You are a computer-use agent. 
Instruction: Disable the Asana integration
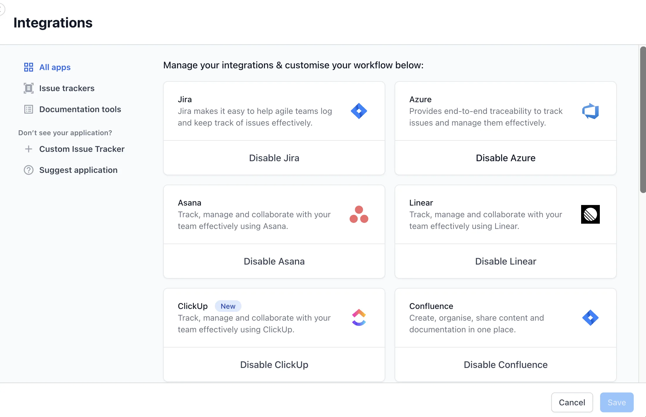(274, 261)
